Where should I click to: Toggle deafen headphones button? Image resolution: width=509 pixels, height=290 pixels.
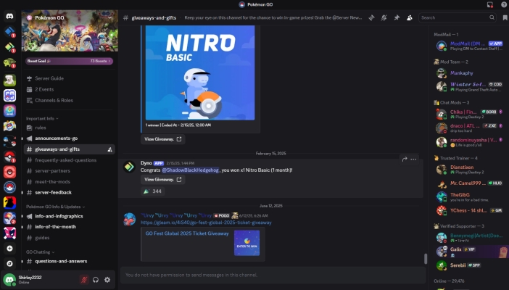click(96, 280)
